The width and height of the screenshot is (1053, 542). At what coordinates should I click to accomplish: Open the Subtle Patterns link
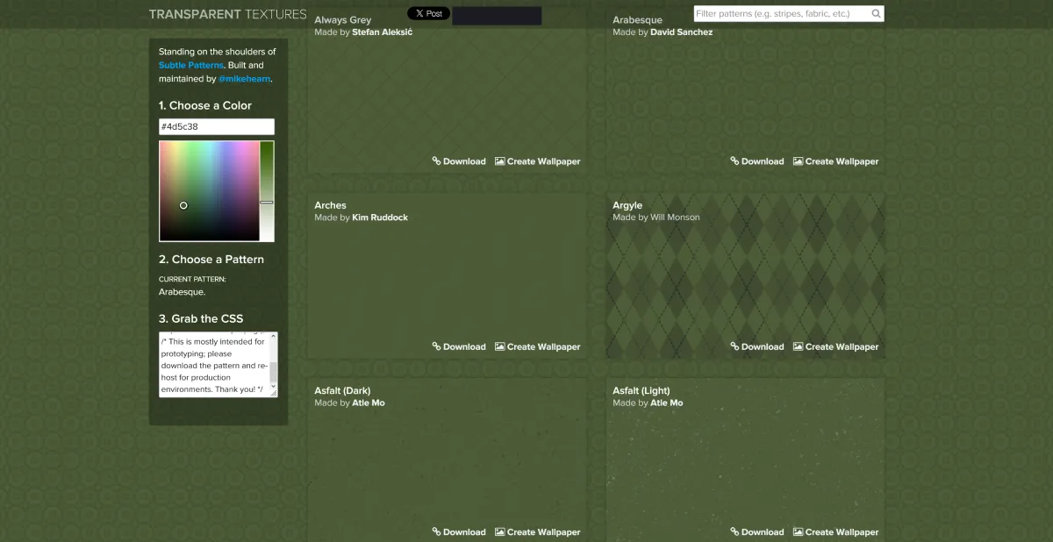[x=190, y=66]
